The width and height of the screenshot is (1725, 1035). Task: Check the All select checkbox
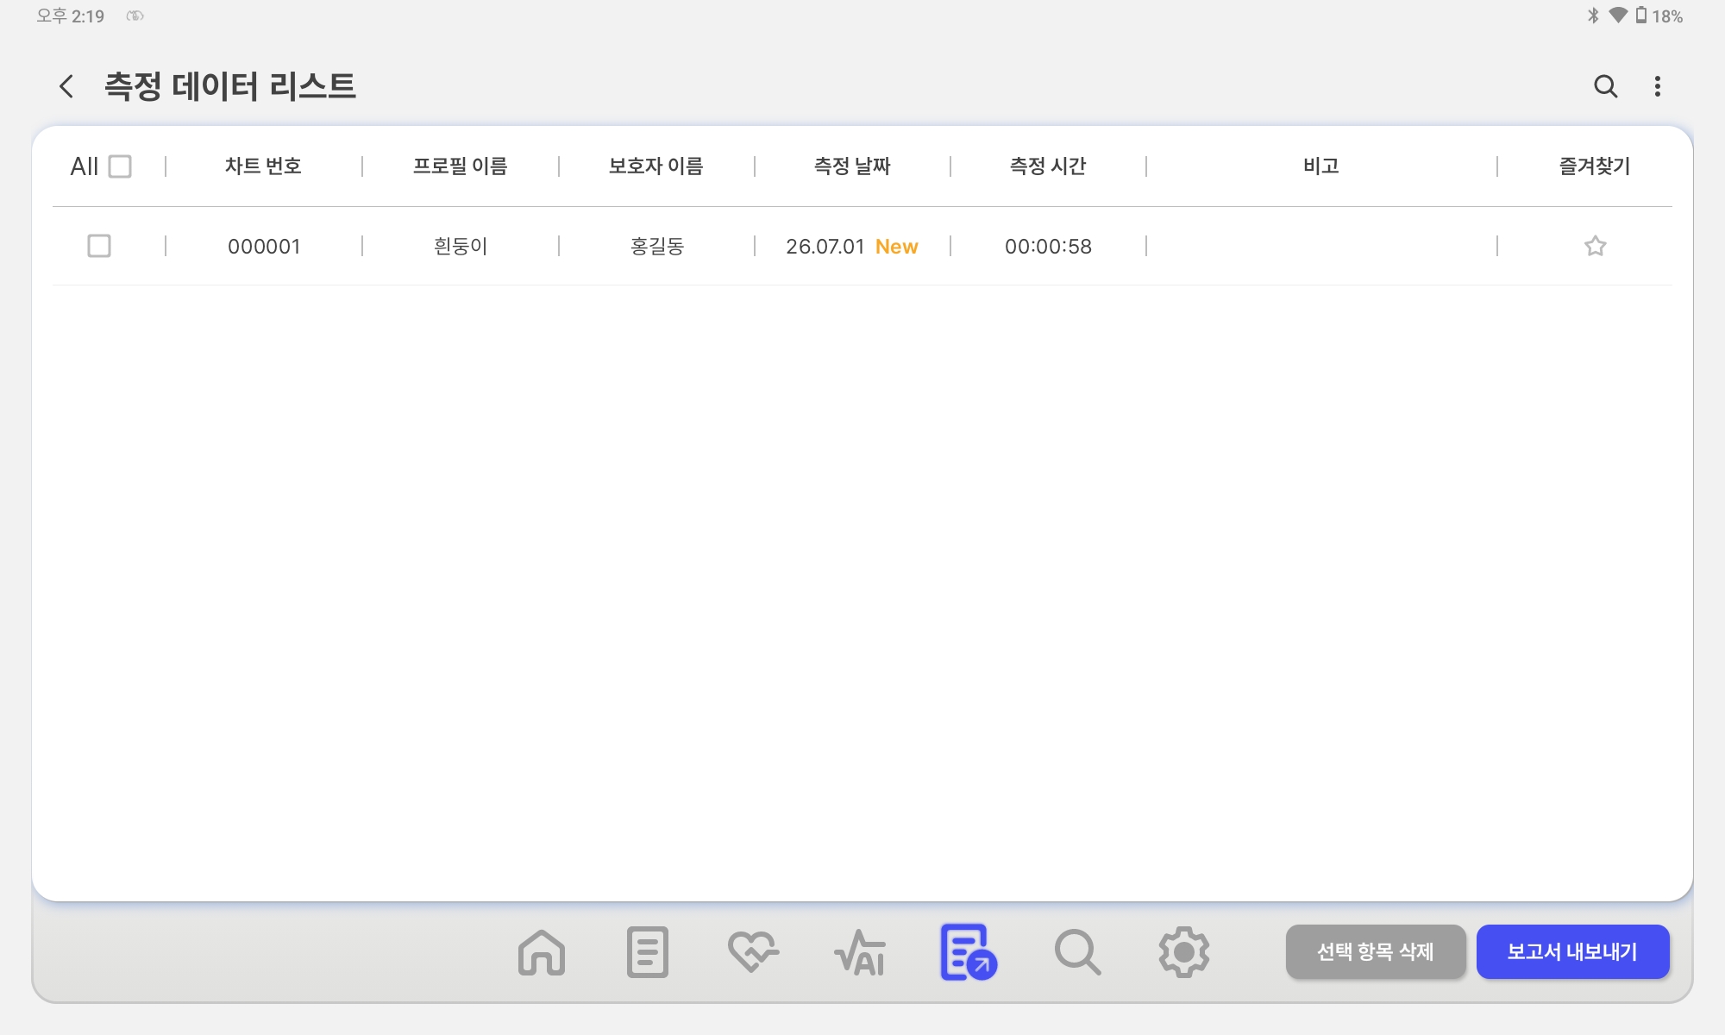coord(120,166)
